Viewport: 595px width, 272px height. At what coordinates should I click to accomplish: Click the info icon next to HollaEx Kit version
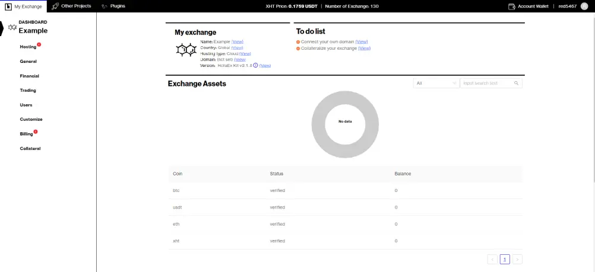(x=255, y=65)
